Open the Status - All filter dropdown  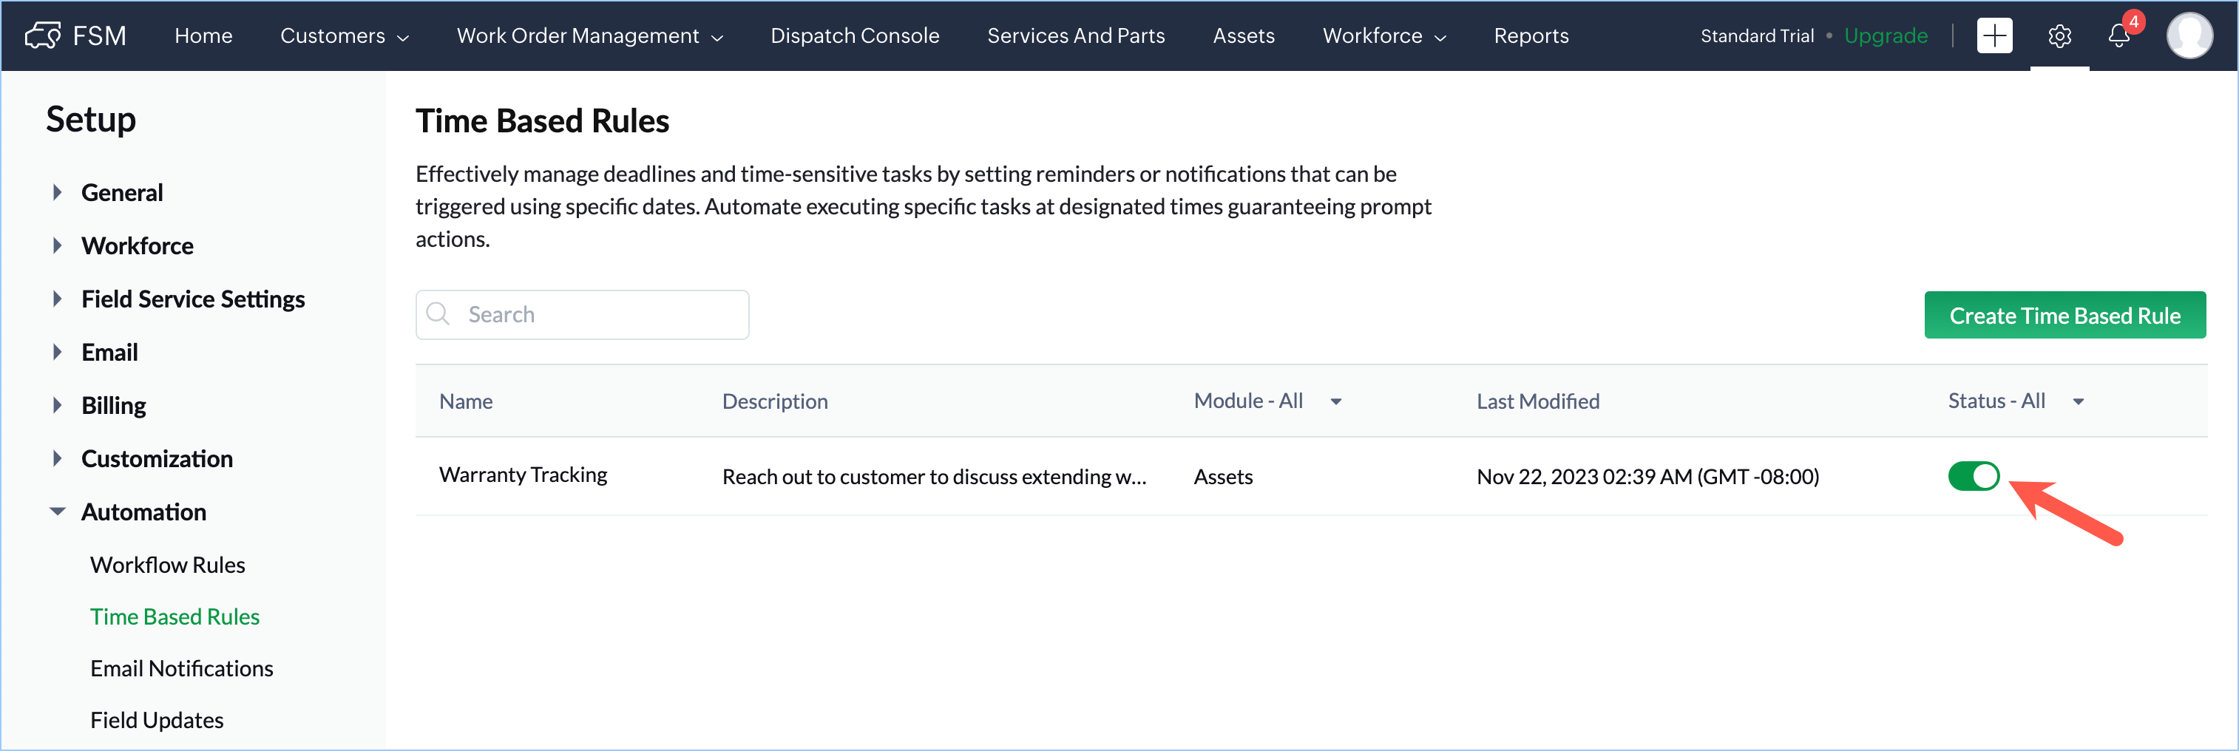pos(2079,401)
